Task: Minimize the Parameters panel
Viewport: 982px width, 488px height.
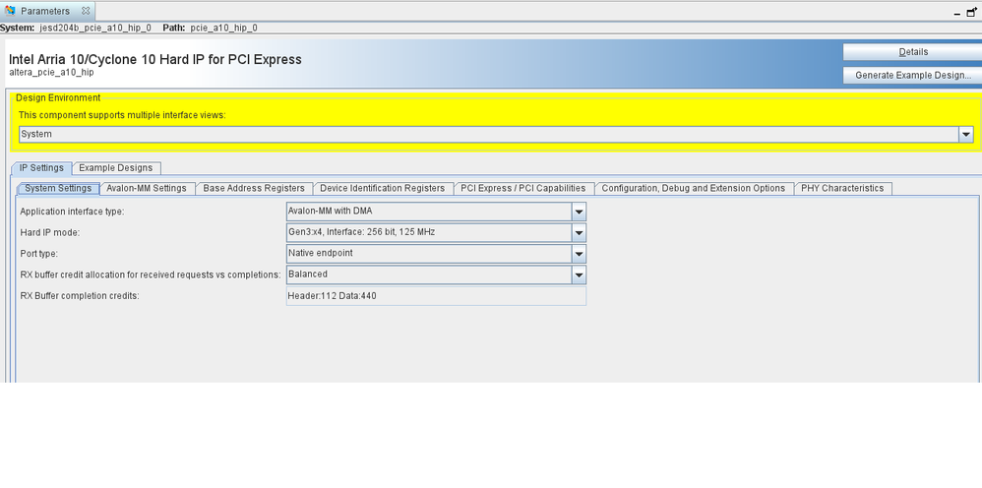Action: (957, 14)
